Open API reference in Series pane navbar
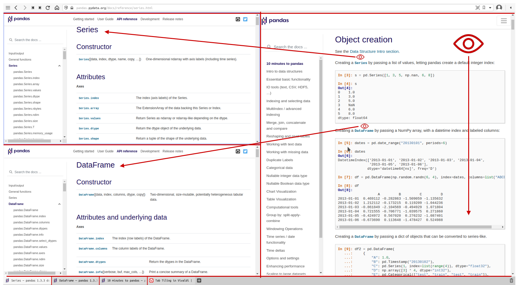Screen dimensions: 519x285 click(x=127, y=19)
